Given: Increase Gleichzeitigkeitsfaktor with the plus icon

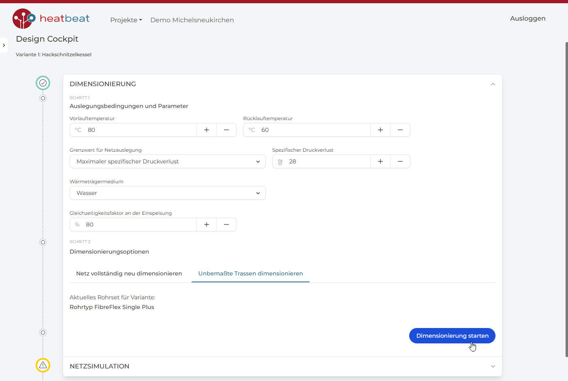Looking at the screenshot, I should coord(207,224).
